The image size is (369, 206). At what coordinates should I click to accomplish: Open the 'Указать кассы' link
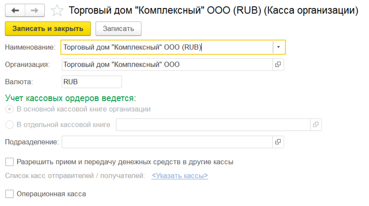[x=180, y=176]
